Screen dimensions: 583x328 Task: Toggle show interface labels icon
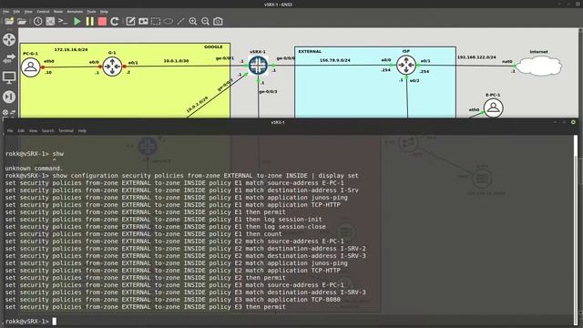pyautogui.click(x=50, y=21)
